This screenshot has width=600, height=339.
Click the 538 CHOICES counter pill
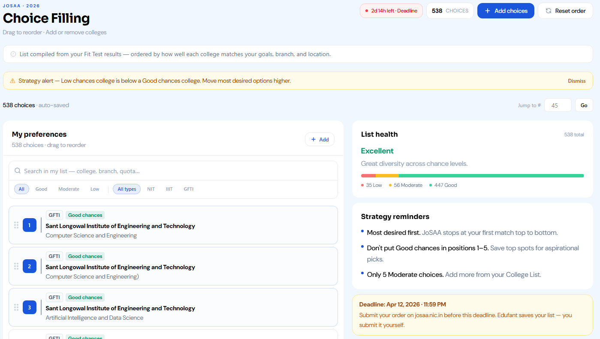coord(450,11)
